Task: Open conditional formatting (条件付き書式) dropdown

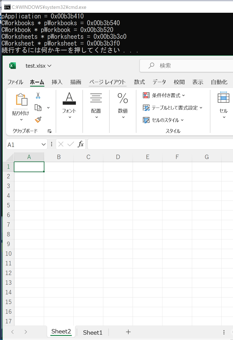Action: point(183,95)
